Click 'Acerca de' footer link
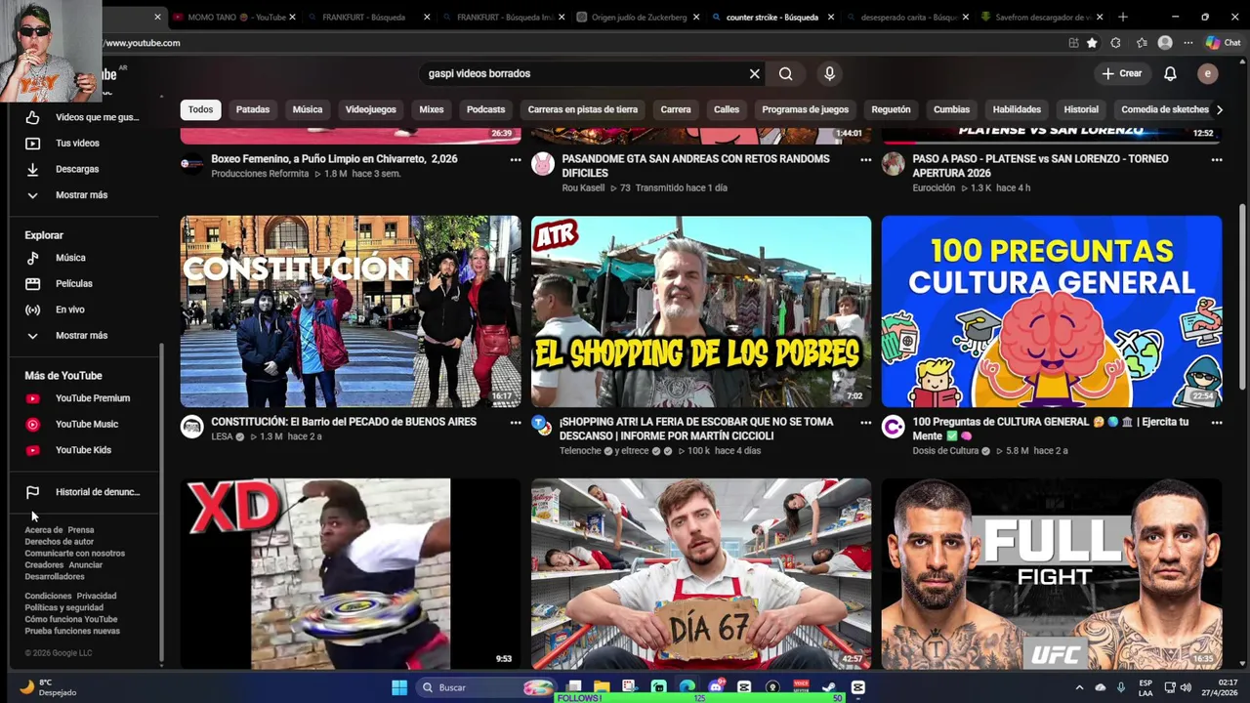This screenshot has height=703, width=1250. [x=43, y=530]
